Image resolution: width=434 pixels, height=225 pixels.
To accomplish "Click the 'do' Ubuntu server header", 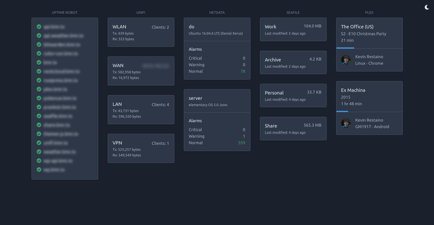I will coord(217,30).
